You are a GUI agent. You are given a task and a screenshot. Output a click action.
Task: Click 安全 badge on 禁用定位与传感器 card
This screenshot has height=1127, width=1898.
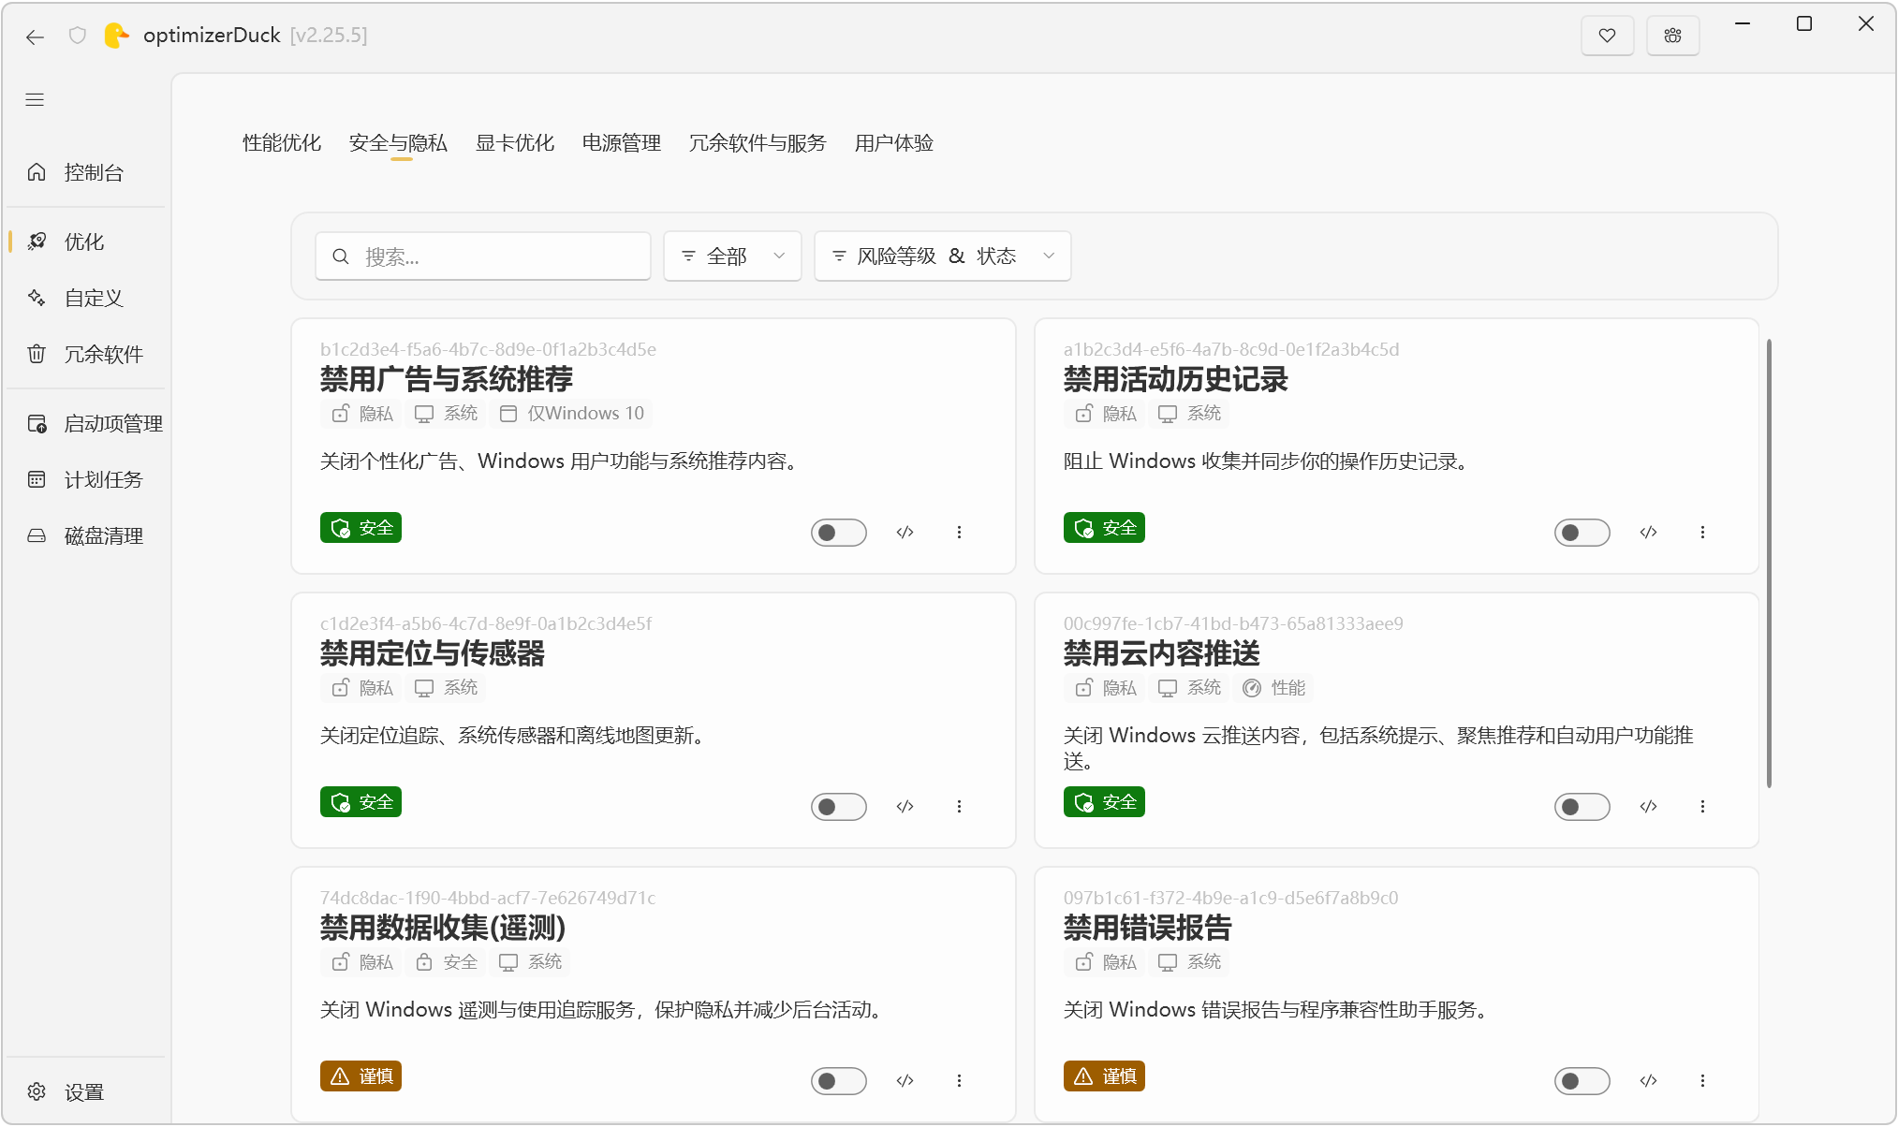pyautogui.click(x=360, y=802)
